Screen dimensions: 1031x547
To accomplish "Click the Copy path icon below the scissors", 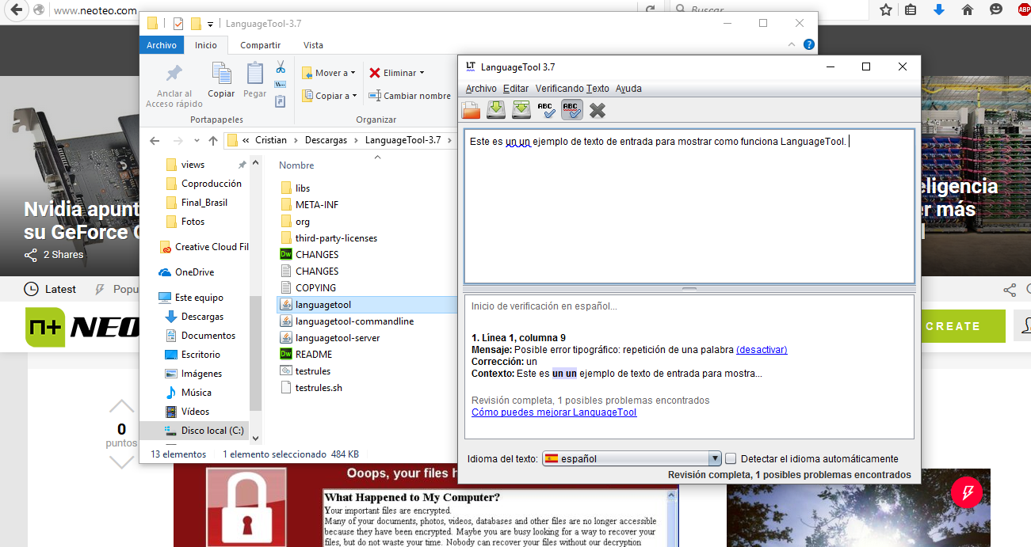I will pyautogui.click(x=281, y=84).
